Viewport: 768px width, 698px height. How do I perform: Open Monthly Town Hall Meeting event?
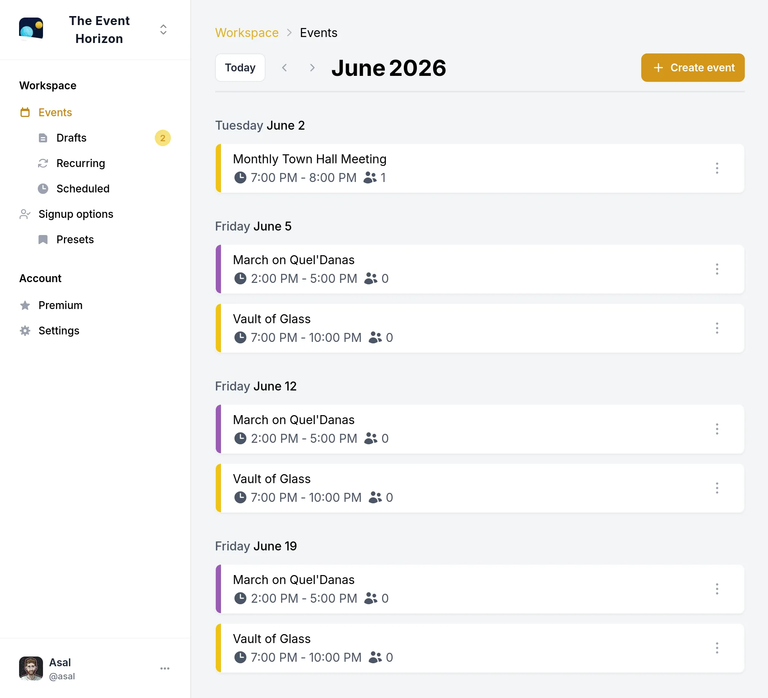(x=480, y=168)
